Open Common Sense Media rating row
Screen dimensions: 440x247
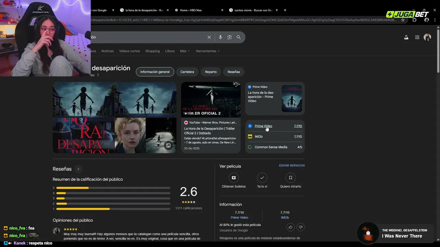click(275, 147)
